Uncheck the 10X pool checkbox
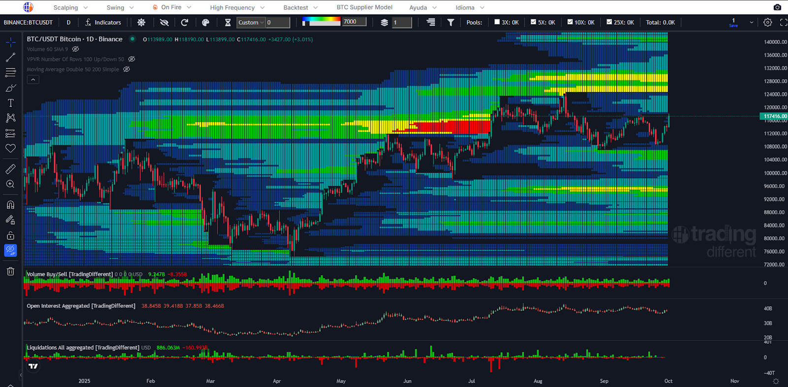 click(570, 22)
